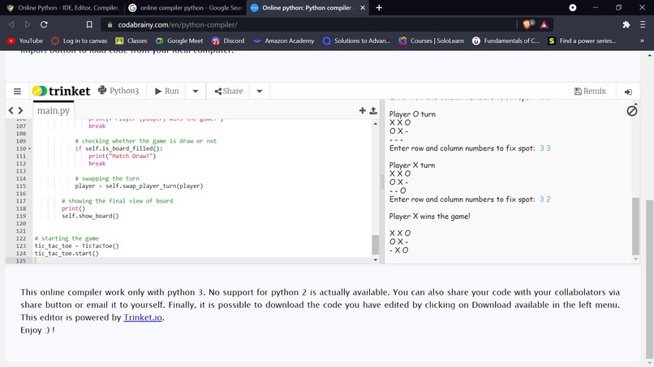Run the Python code

click(x=167, y=92)
